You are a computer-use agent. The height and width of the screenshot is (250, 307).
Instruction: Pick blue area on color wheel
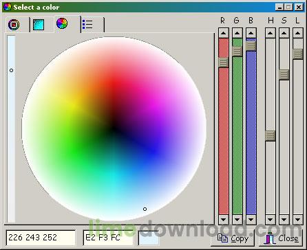click(x=154, y=151)
